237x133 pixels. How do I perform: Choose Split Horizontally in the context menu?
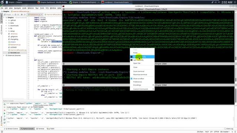[x=142, y=57]
